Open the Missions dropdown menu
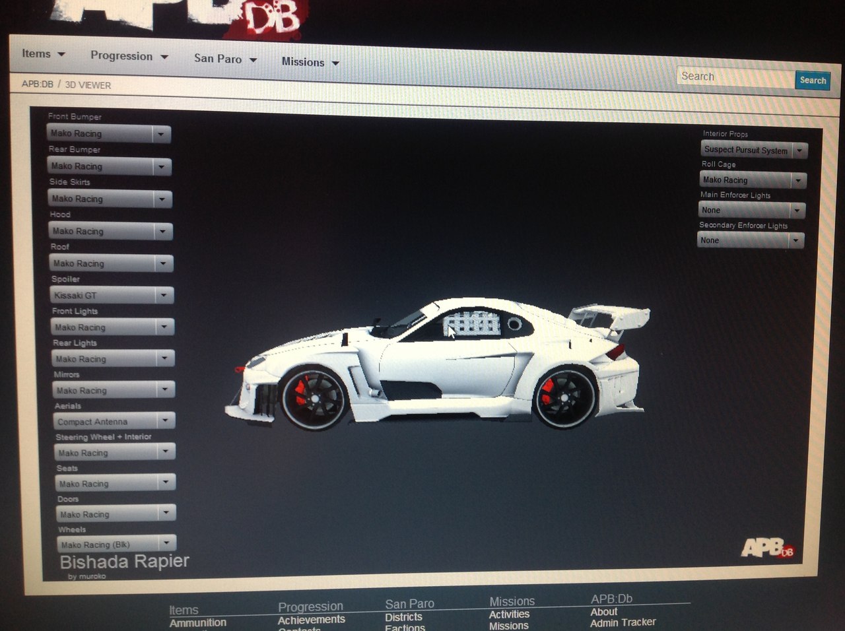 tap(310, 63)
